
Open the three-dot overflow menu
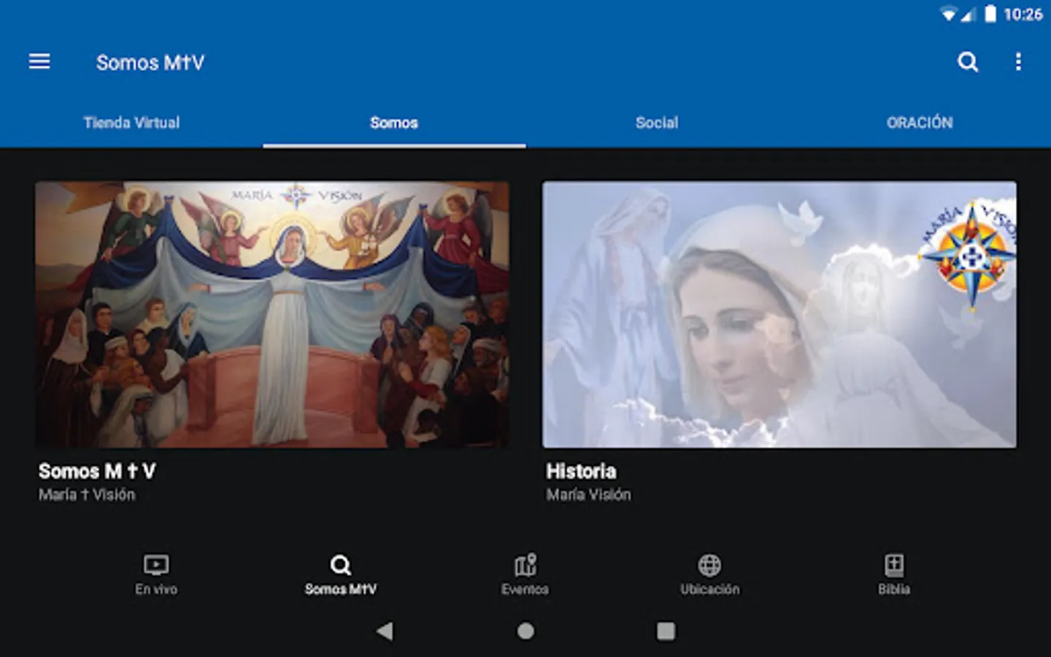[x=1018, y=62]
